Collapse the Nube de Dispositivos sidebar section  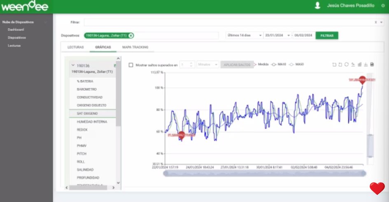click(x=46, y=22)
